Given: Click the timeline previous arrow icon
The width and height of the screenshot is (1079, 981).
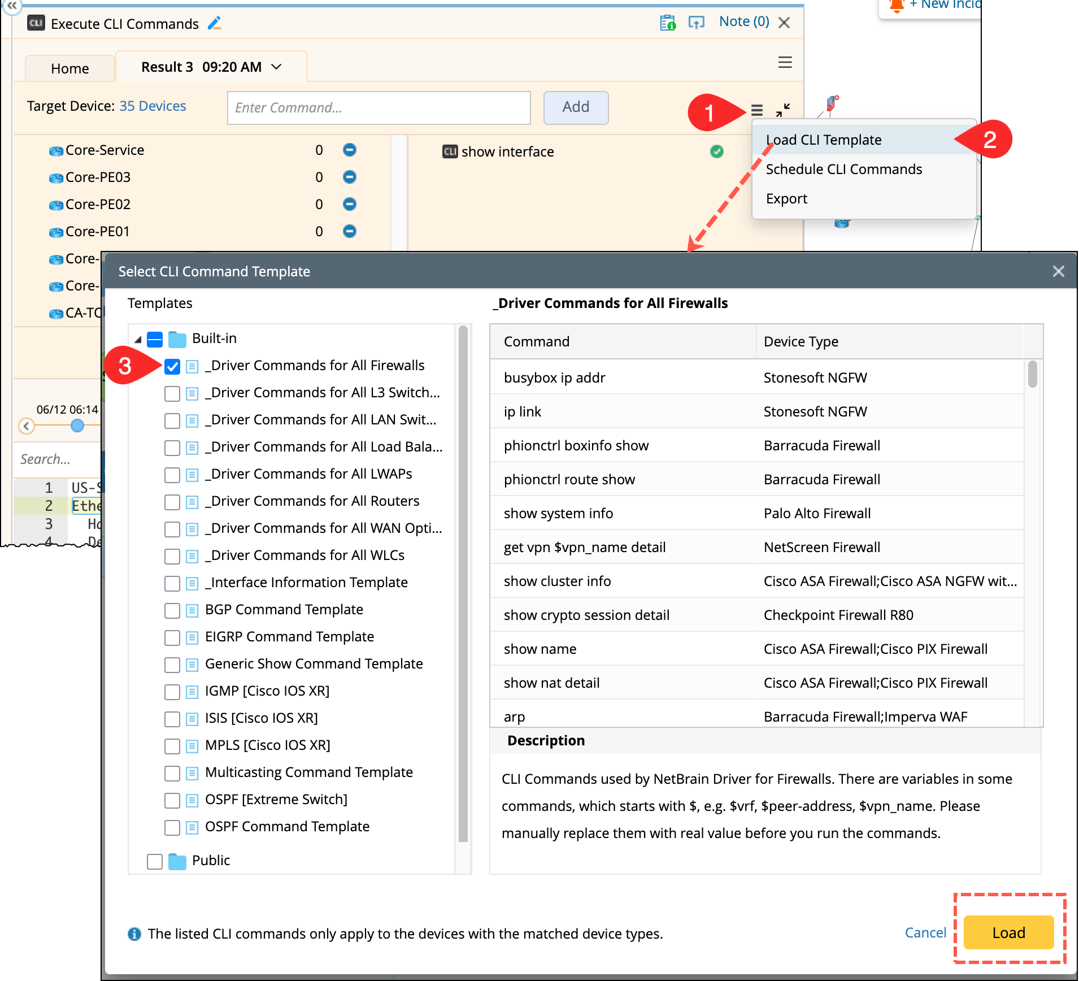Looking at the screenshot, I should [27, 426].
